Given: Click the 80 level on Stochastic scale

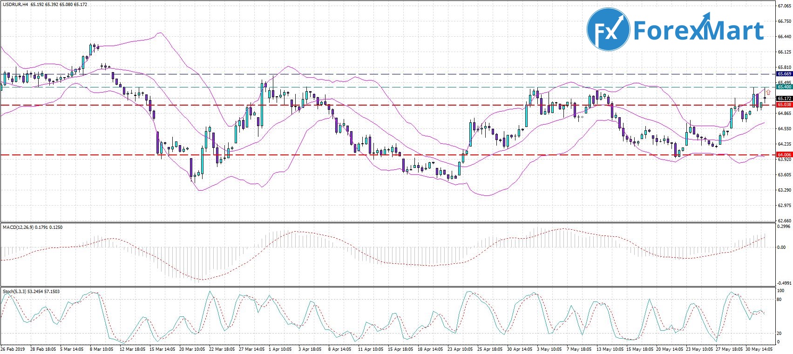Looking at the screenshot, I should coord(780,300).
